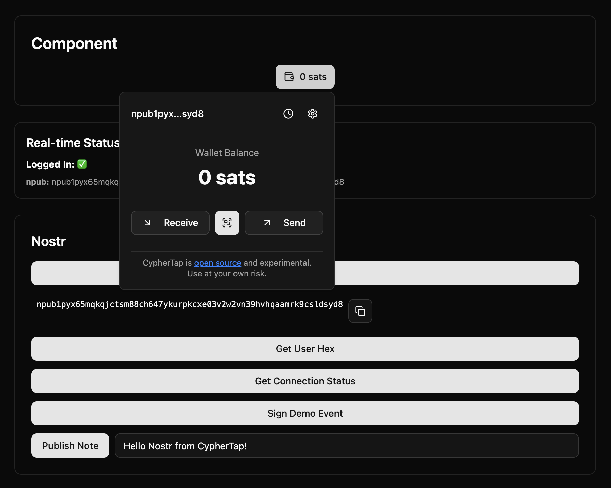
Task: Open wallet settings gear icon
Action: tap(312, 114)
